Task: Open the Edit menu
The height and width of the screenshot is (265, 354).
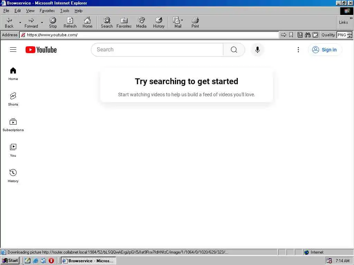Action: pyautogui.click(x=18, y=11)
